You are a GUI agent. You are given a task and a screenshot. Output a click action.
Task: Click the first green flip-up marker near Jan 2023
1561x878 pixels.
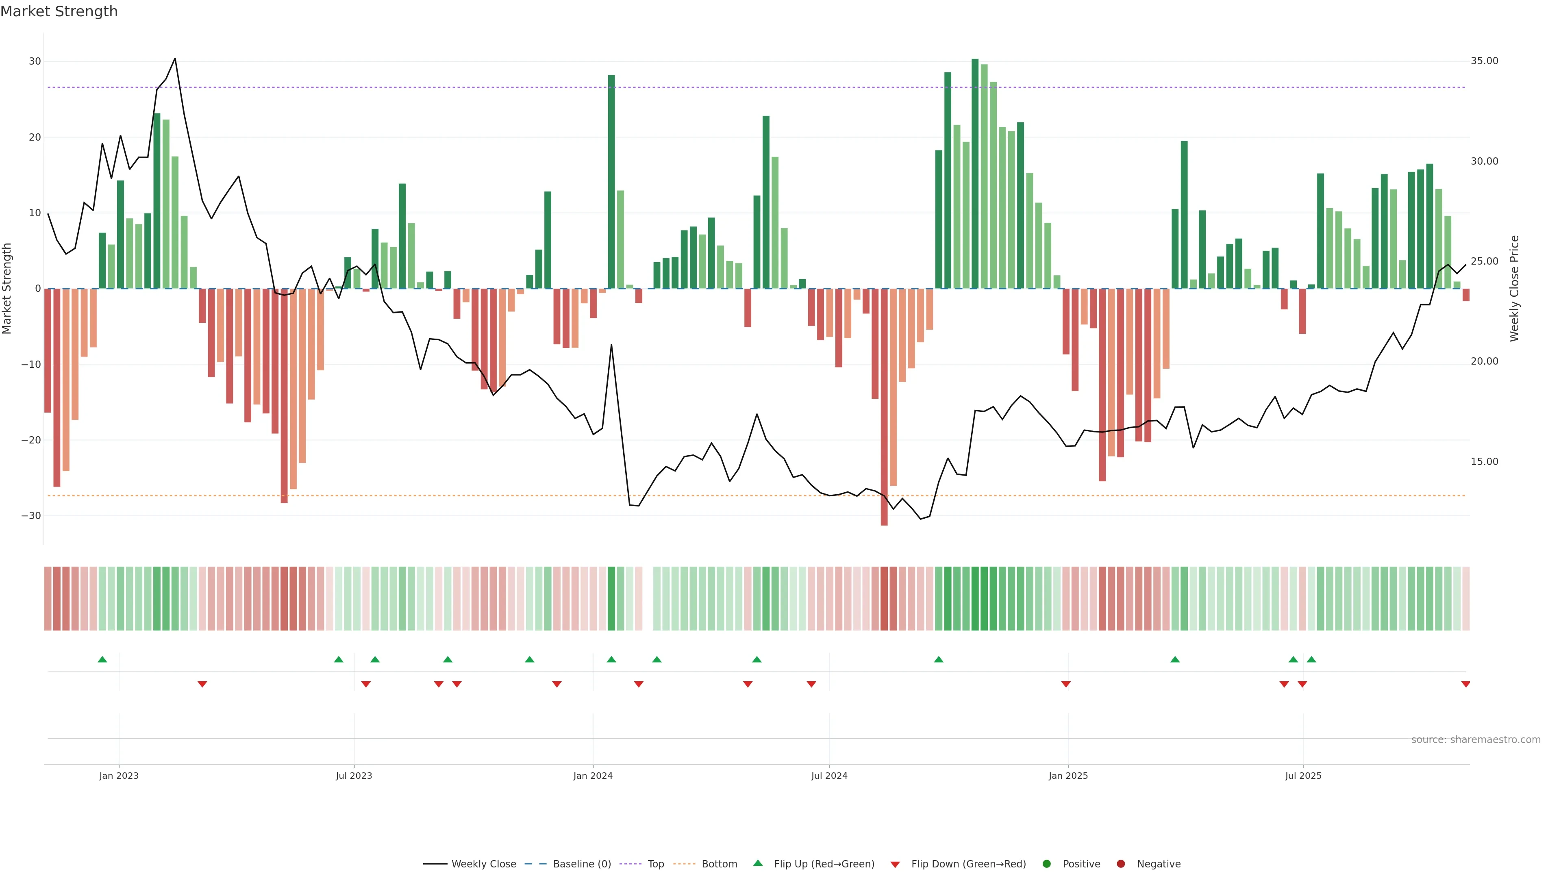pyautogui.click(x=102, y=659)
